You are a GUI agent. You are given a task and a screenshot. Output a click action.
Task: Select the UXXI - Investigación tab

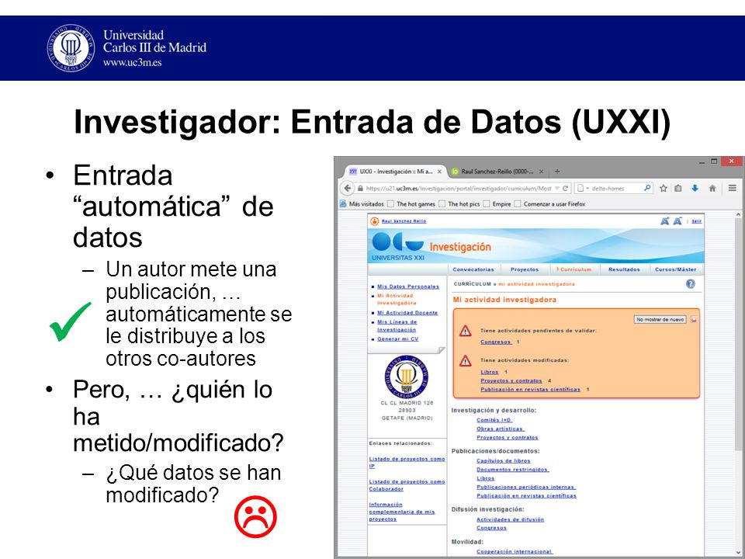[x=395, y=172]
